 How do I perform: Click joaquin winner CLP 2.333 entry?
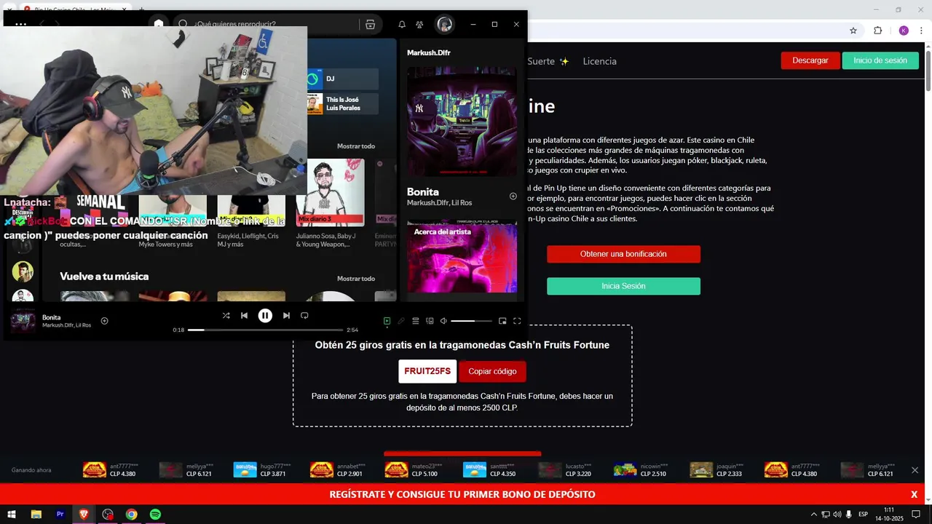(716, 469)
